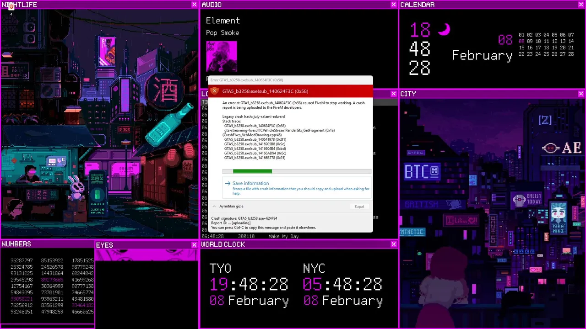Close the Eyes panel
Viewport: 586px width, 329px height.
click(x=194, y=245)
